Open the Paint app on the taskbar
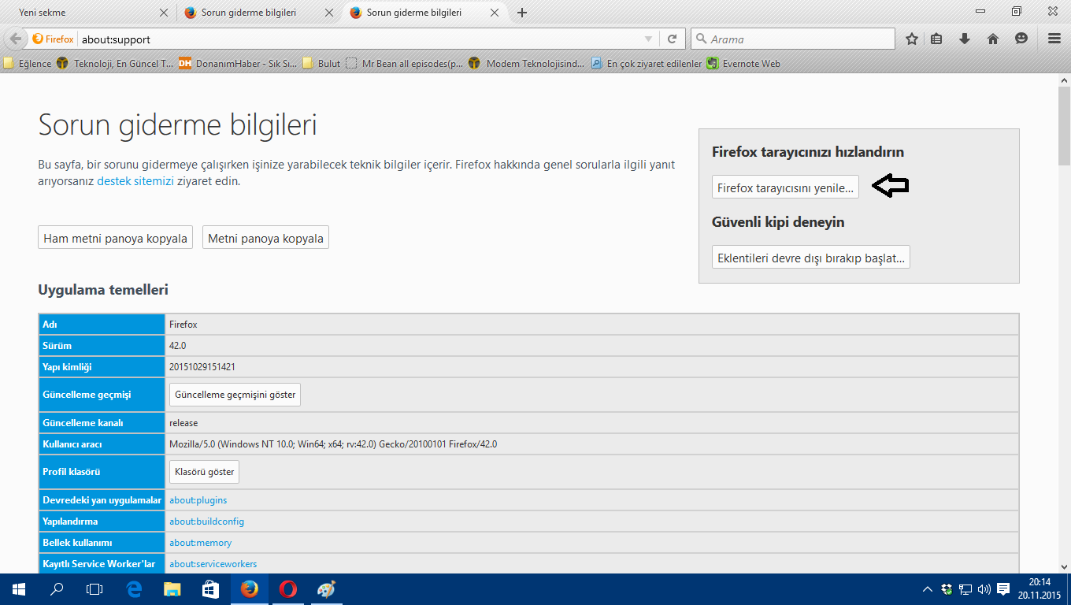1071x605 pixels. (x=326, y=589)
